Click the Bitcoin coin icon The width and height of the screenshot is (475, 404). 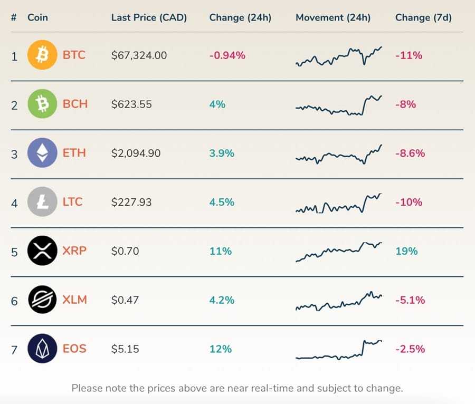pos(41,55)
